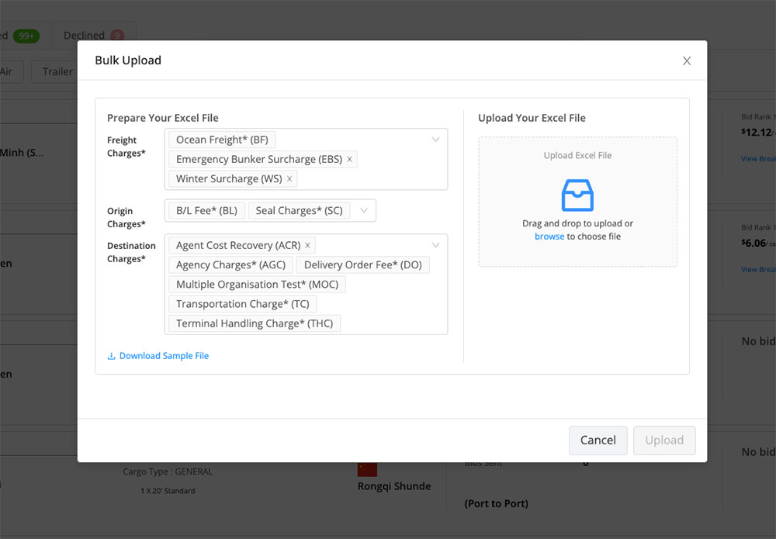
Task: Click the Upload Excel File drop zone text
Action: click(x=577, y=155)
